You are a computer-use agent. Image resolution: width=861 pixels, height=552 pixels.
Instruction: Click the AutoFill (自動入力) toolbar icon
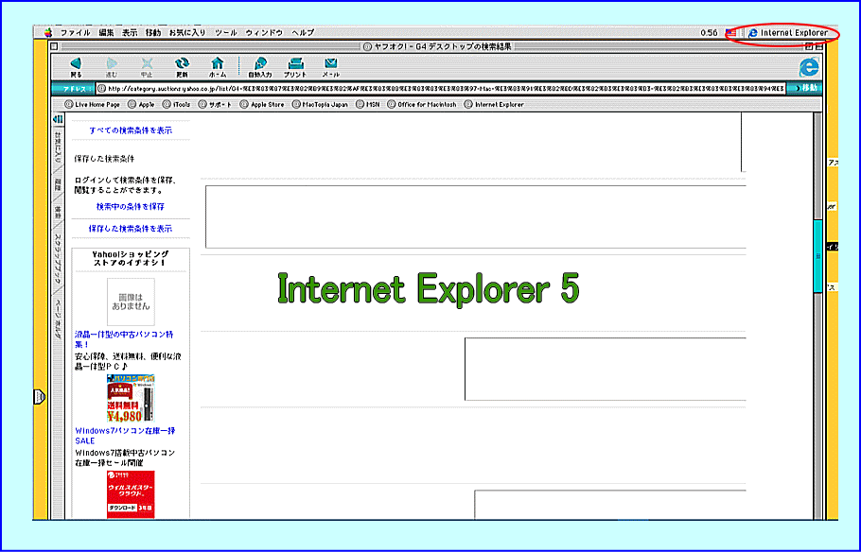click(x=259, y=63)
